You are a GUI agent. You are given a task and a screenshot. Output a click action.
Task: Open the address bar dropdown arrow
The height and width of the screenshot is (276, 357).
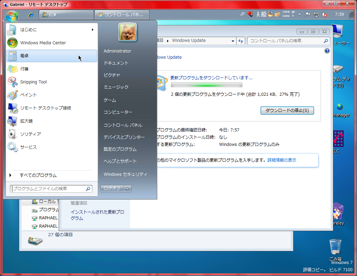click(x=233, y=41)
